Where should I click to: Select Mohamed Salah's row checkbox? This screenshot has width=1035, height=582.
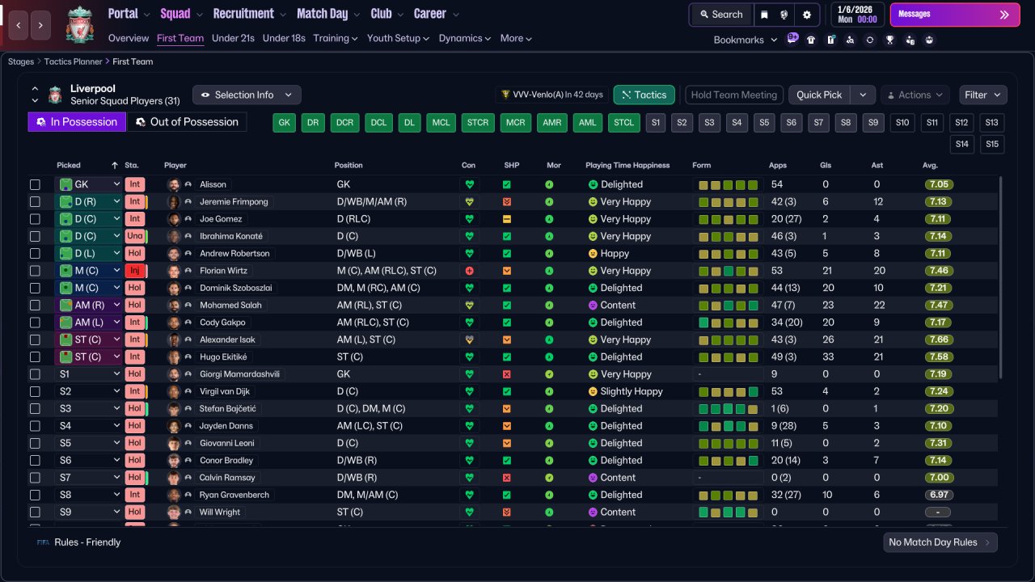click(x=35, y=306)
